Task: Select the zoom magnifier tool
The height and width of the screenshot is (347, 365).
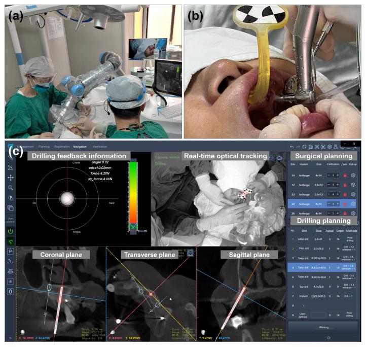Action: 11,187
